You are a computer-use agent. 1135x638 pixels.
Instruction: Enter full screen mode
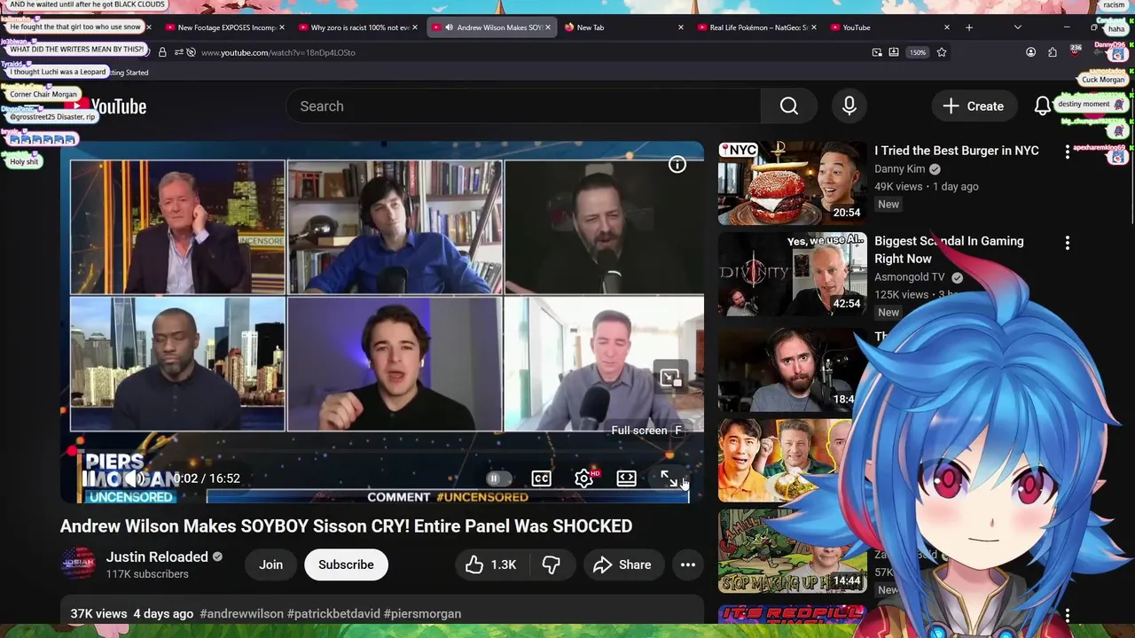[x=669, y=478]
